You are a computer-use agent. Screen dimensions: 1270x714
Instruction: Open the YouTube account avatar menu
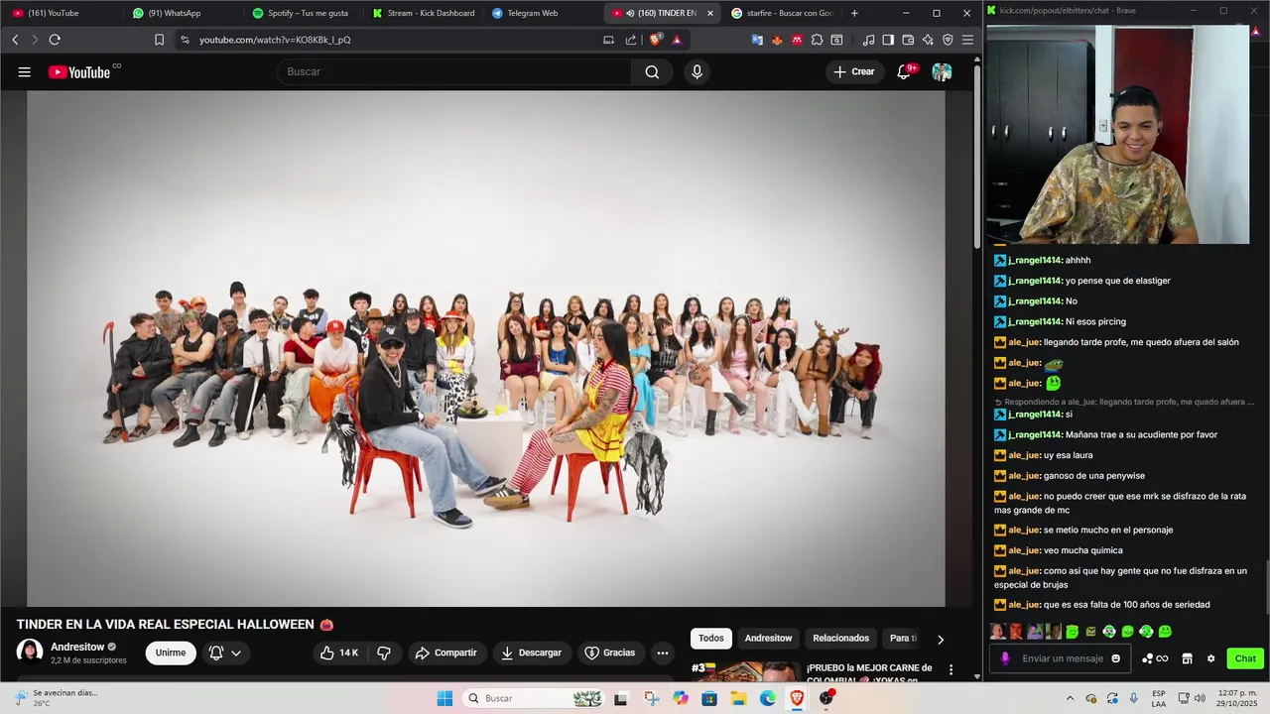(x=942, y=71)
